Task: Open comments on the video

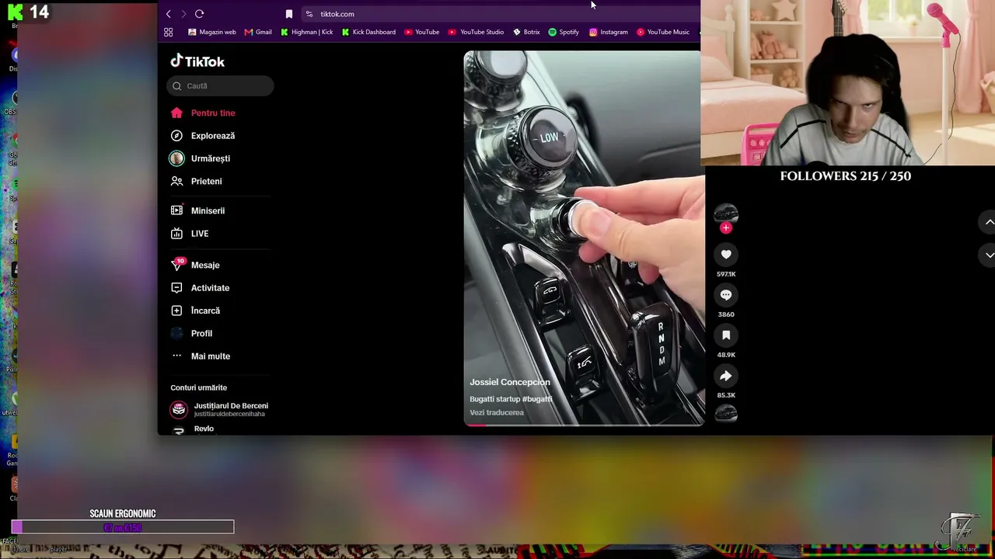Action: pyautogui.click(x=726, y=295)
